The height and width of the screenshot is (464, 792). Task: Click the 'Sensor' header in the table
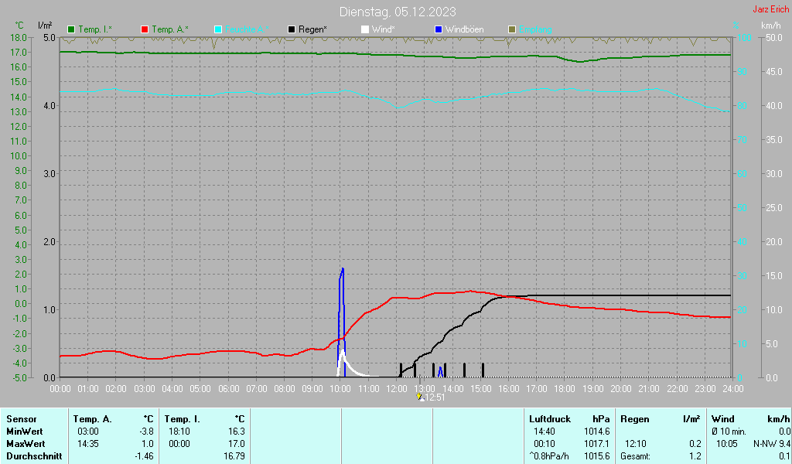pyautogui.click(x=22, y=419)
